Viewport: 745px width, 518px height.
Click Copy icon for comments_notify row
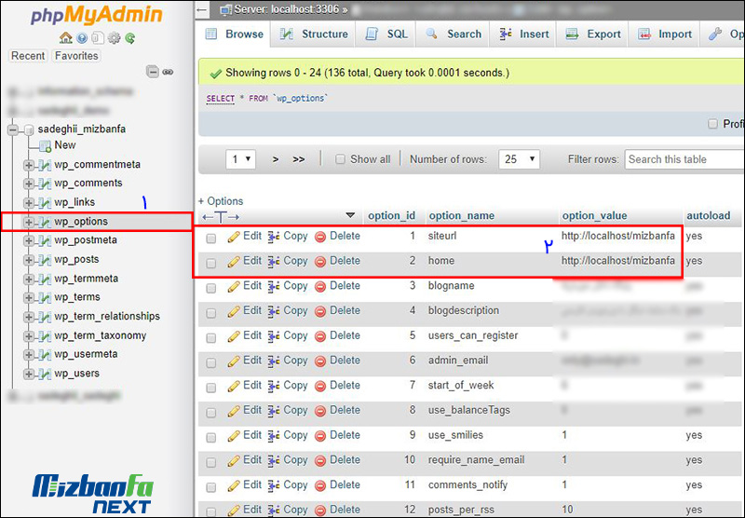(x=274, y=485)
